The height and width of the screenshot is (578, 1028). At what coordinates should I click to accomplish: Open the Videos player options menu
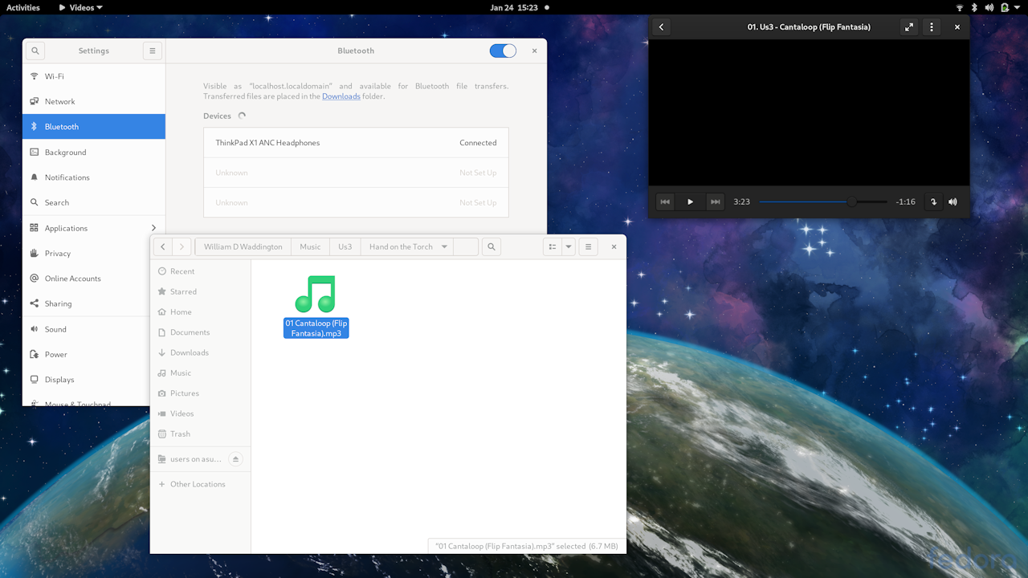point(932,26)
